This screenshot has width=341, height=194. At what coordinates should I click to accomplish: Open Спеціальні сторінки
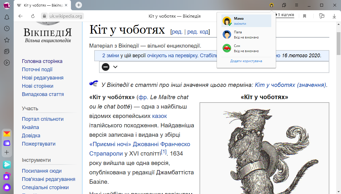(x=45, y=187)
